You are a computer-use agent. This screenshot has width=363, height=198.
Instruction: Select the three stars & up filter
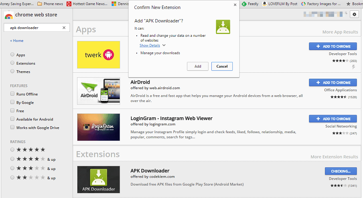point(12,168)
